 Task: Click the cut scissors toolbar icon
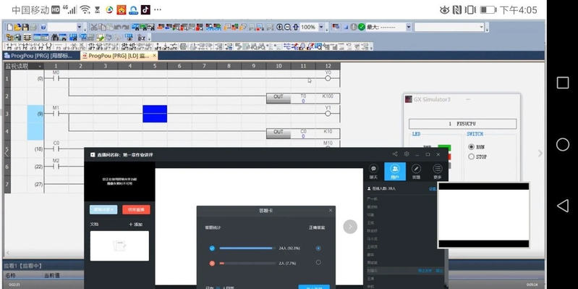pyautogui.click(x=93, y=27)
